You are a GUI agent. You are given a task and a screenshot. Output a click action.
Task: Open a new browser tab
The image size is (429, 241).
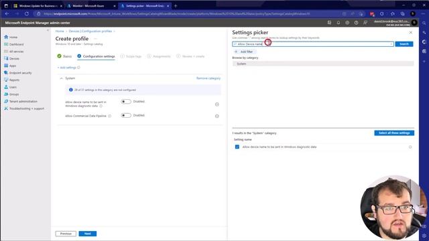coord(176,6)
